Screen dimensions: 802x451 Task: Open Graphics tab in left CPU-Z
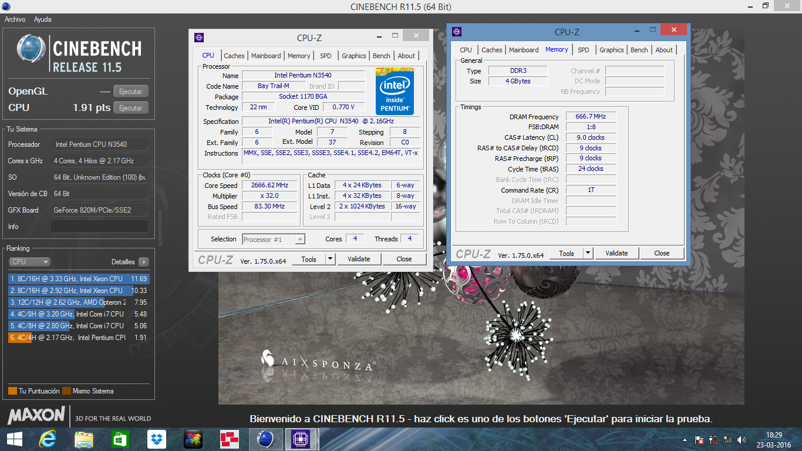click(x=354, y=56)
